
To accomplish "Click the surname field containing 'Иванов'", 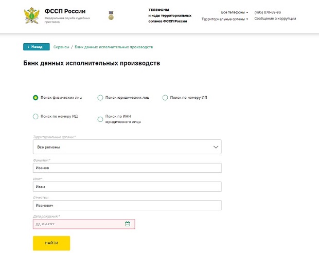I will tap(127, 168).
